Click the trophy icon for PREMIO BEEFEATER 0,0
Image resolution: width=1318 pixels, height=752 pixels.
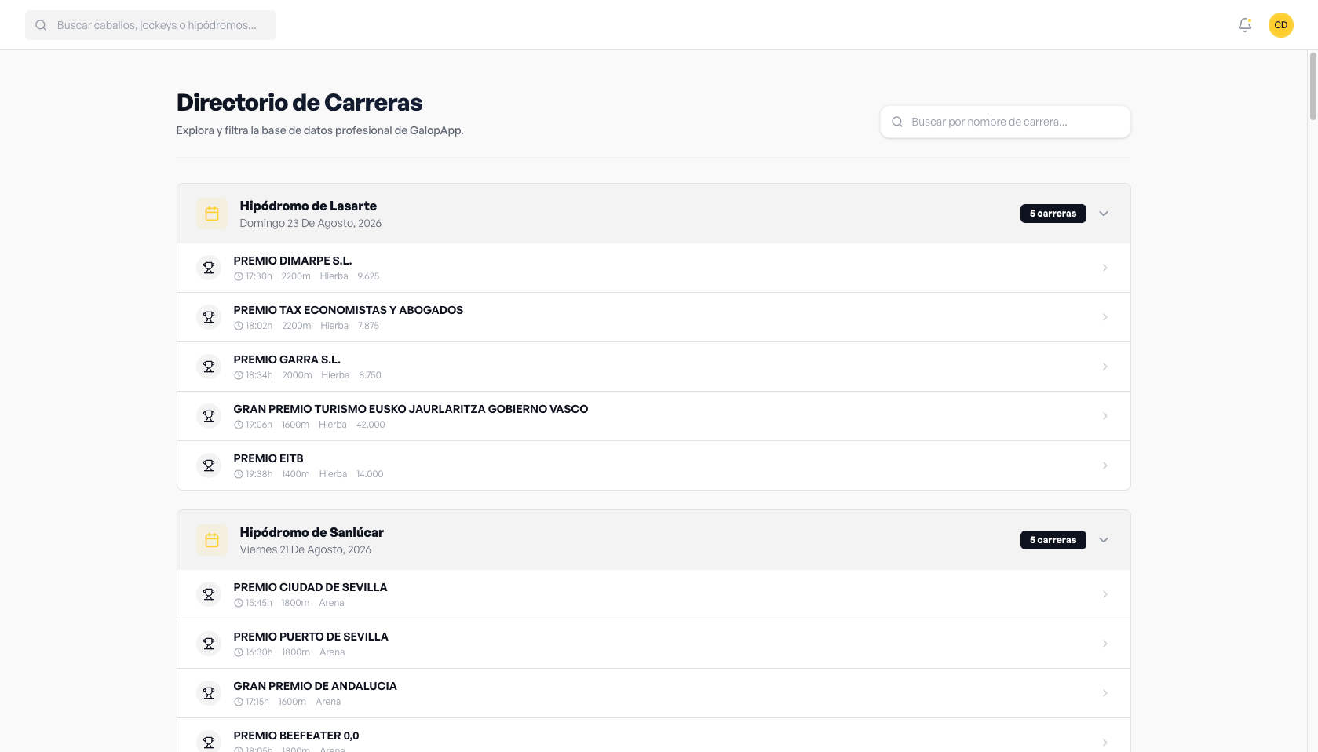209,743
